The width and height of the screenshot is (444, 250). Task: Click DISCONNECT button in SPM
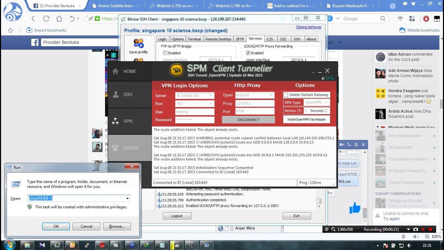pos(248,120)
